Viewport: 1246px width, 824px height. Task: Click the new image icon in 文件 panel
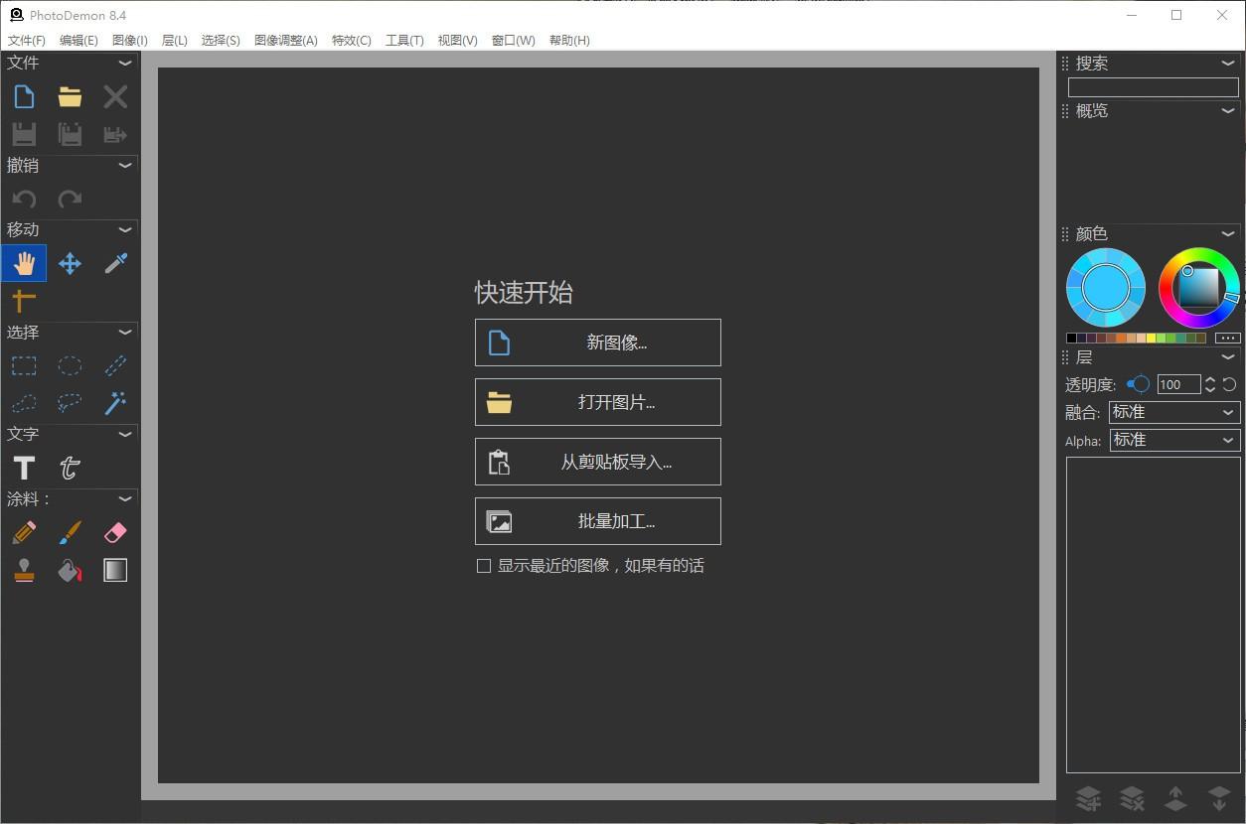pos(24,96)
